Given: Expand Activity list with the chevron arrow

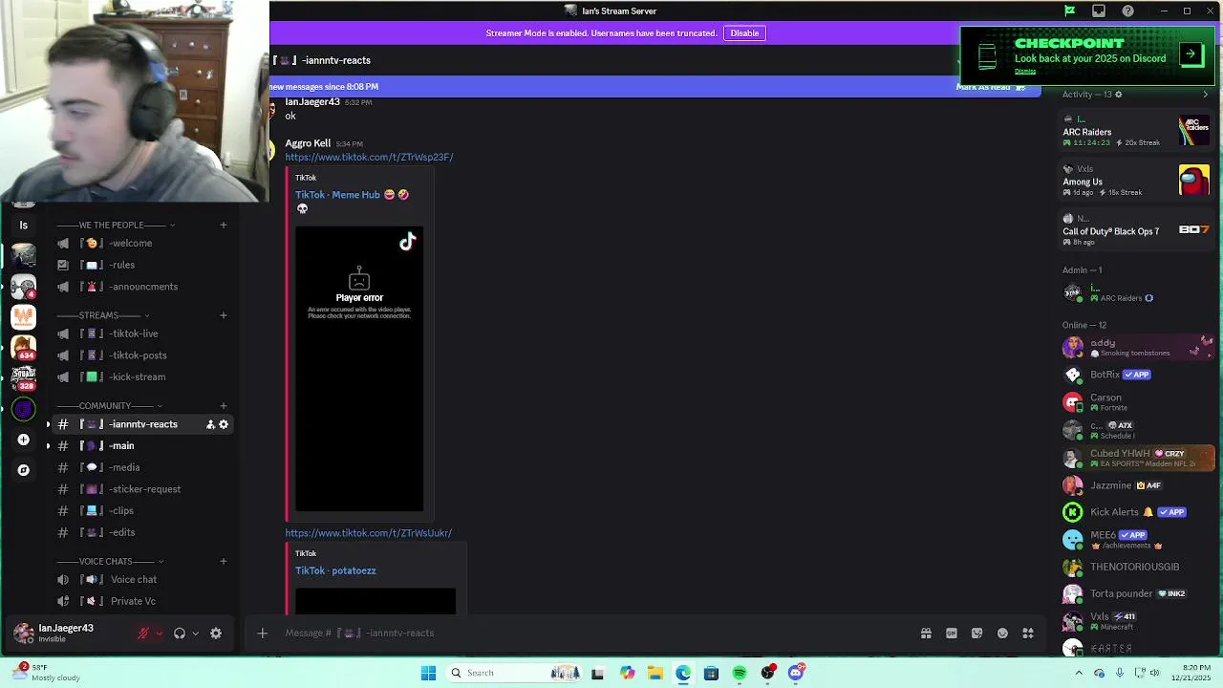Looking at the screenshot, I should (x=1205, y=95).
